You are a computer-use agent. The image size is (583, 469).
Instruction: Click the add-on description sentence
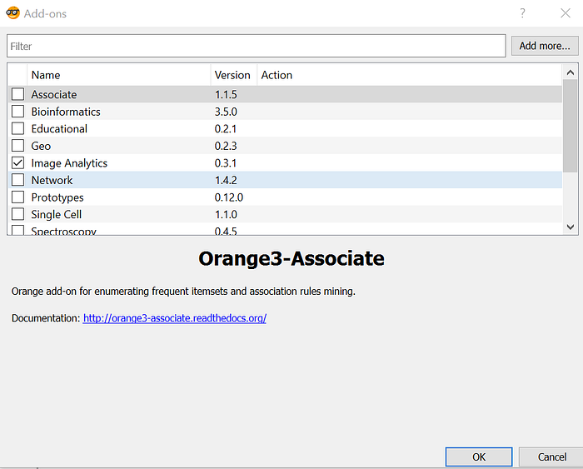[x=183, y=292]
